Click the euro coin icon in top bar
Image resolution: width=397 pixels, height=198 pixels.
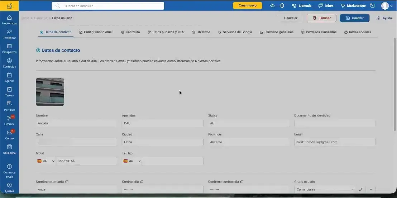pos(282,6)
